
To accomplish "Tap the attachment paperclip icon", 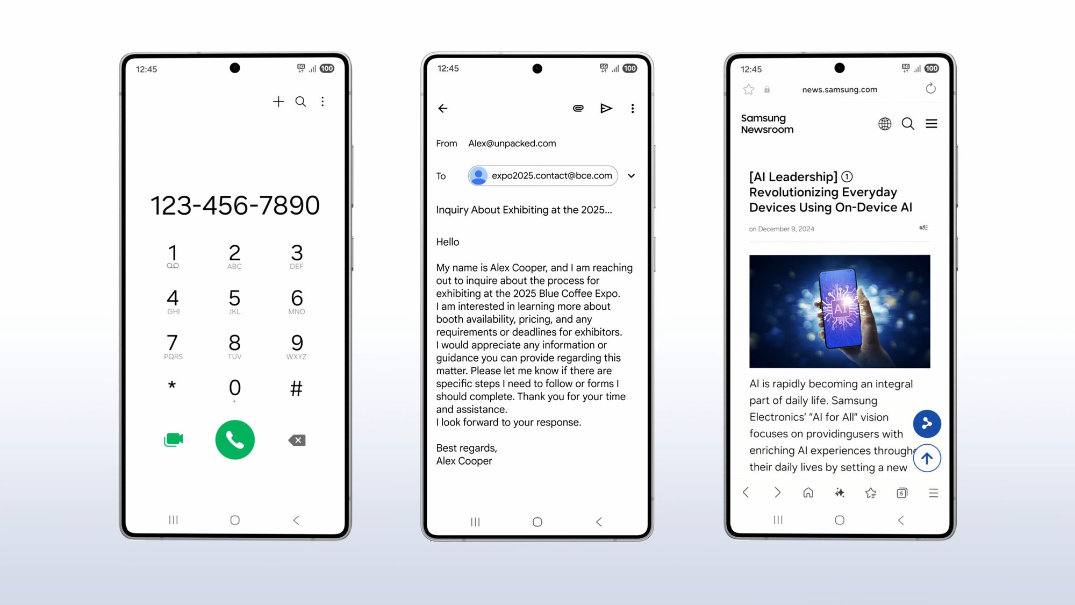I will pos(577,109).
